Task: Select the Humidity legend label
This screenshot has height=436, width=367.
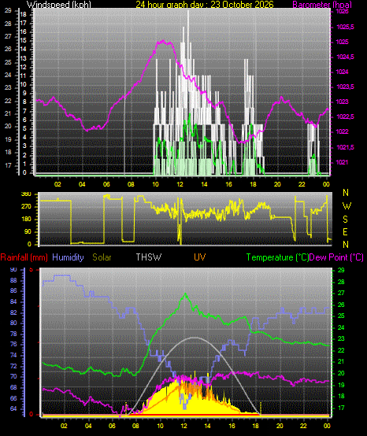Action: (x=68, y=257)
